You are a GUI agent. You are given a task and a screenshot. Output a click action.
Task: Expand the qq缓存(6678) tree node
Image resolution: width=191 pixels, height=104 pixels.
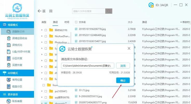42,97
